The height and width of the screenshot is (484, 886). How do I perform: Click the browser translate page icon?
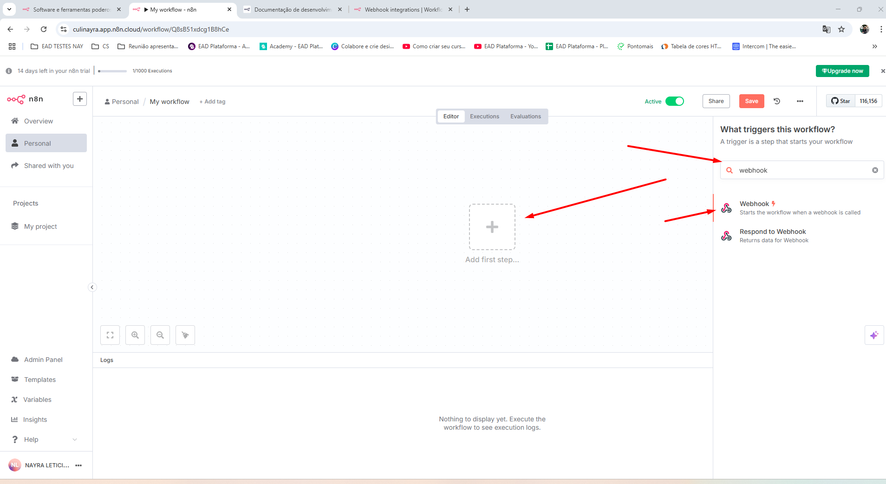[x=827, y=29]
